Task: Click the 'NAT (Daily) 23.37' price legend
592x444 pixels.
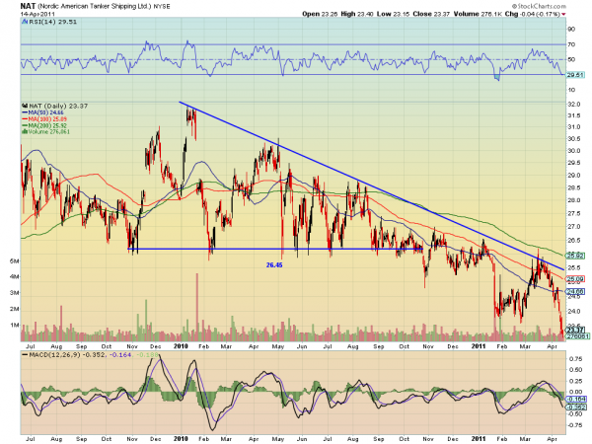Action: tap(54, 107)
